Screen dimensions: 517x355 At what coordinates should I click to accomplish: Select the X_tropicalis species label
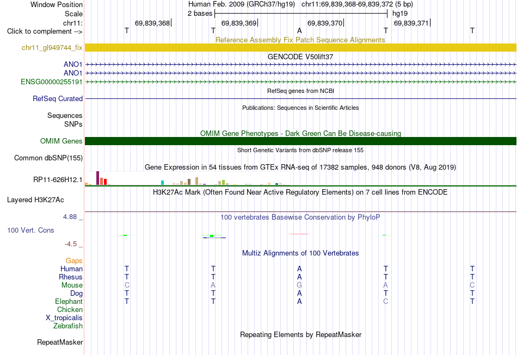[64, 318]
